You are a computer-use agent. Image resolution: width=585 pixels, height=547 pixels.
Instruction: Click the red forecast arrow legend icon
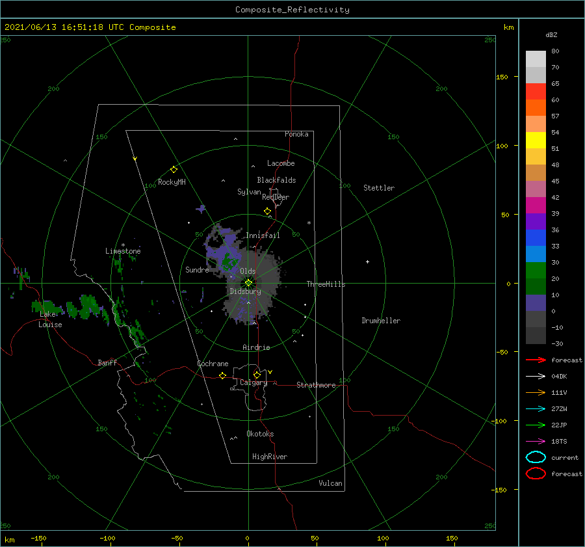[536, 360]
